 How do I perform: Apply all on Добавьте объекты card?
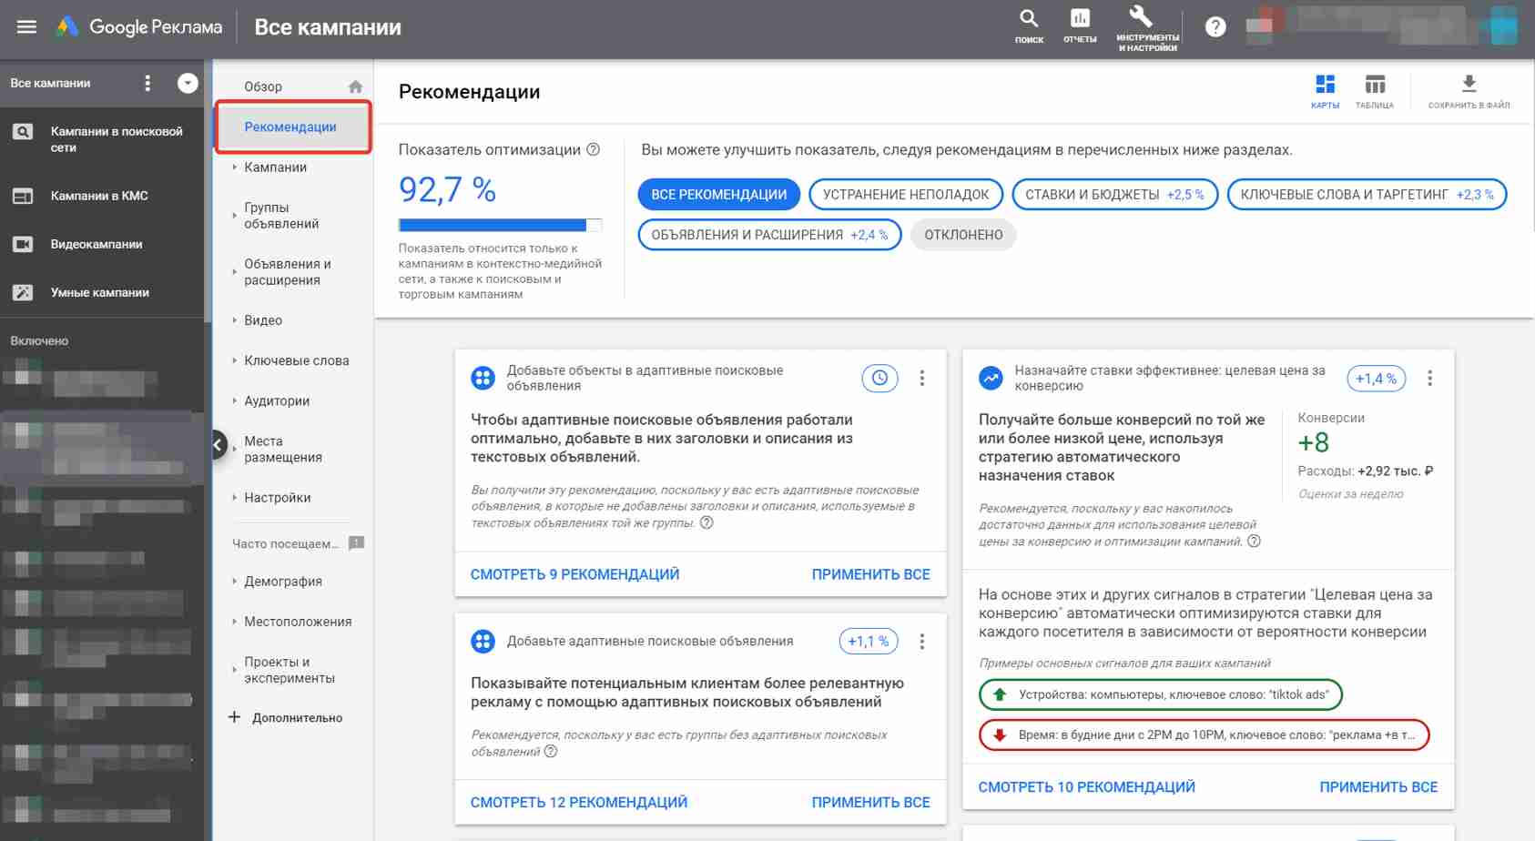[x=870, y=574]
